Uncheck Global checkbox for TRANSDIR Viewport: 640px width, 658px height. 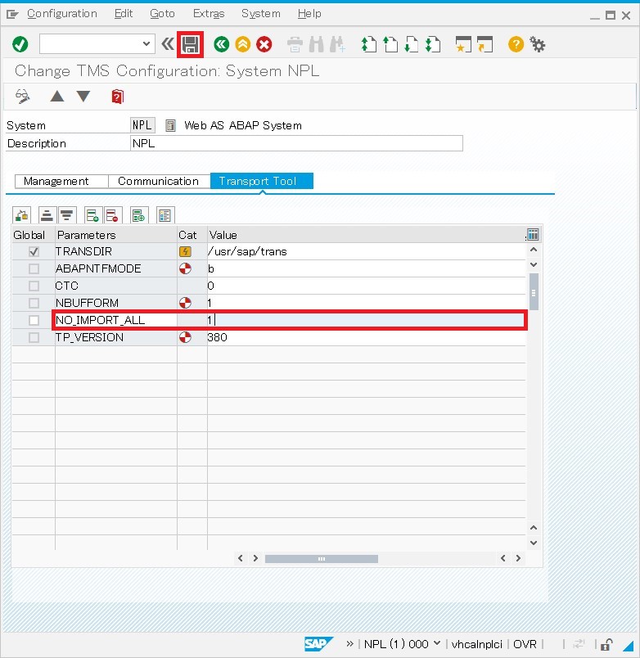34,251
